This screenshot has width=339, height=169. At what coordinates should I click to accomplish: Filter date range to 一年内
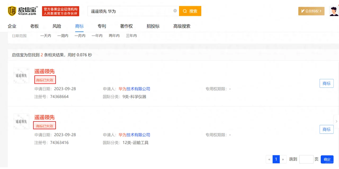pyautogui.click(x=97, y=36)
